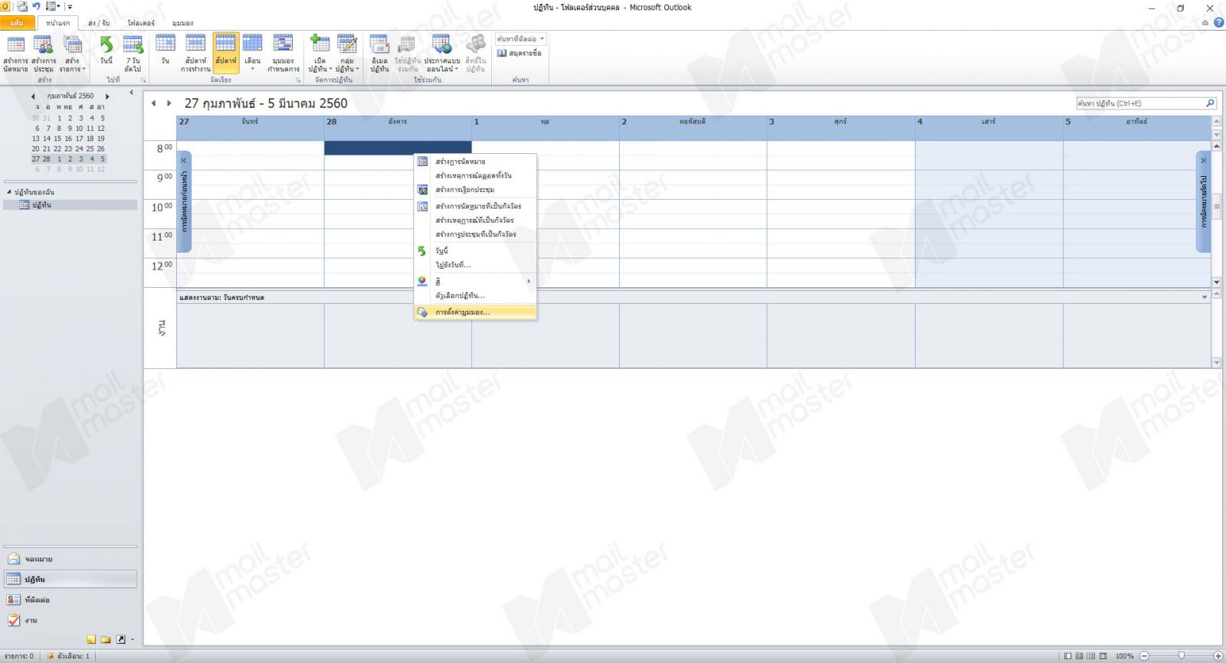1226x663 pixels.
Task: Go to previous month in date navigator
Action: pyautogui.click(x=33, y=96)
